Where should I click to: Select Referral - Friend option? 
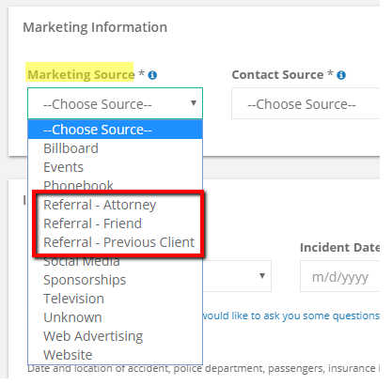(116, 223)
